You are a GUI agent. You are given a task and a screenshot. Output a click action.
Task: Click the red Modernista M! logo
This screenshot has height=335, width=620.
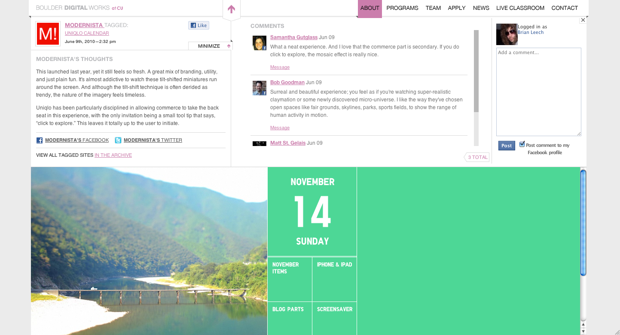[48, 34]
